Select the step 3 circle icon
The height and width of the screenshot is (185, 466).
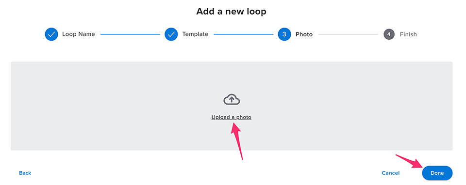284,34
